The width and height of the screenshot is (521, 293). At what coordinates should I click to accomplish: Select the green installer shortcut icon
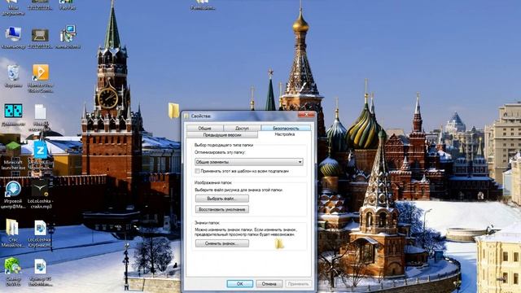pyautogui.click(x=13, y=266)
